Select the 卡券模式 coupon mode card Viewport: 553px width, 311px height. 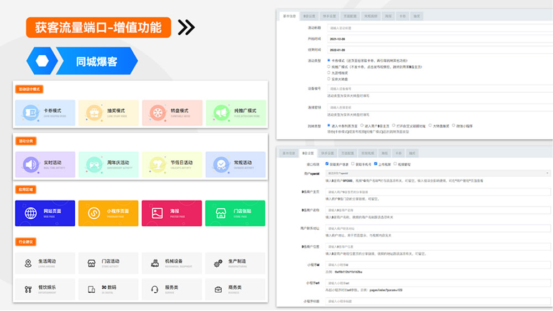click(x=45, y=112)
